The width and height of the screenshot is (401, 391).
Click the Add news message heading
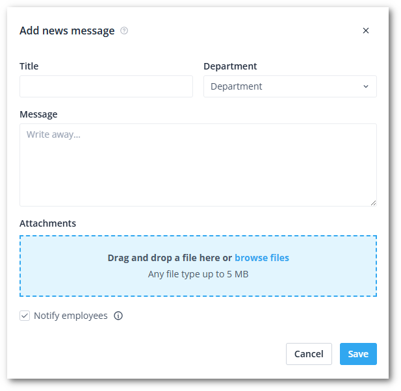pos(67,31)
